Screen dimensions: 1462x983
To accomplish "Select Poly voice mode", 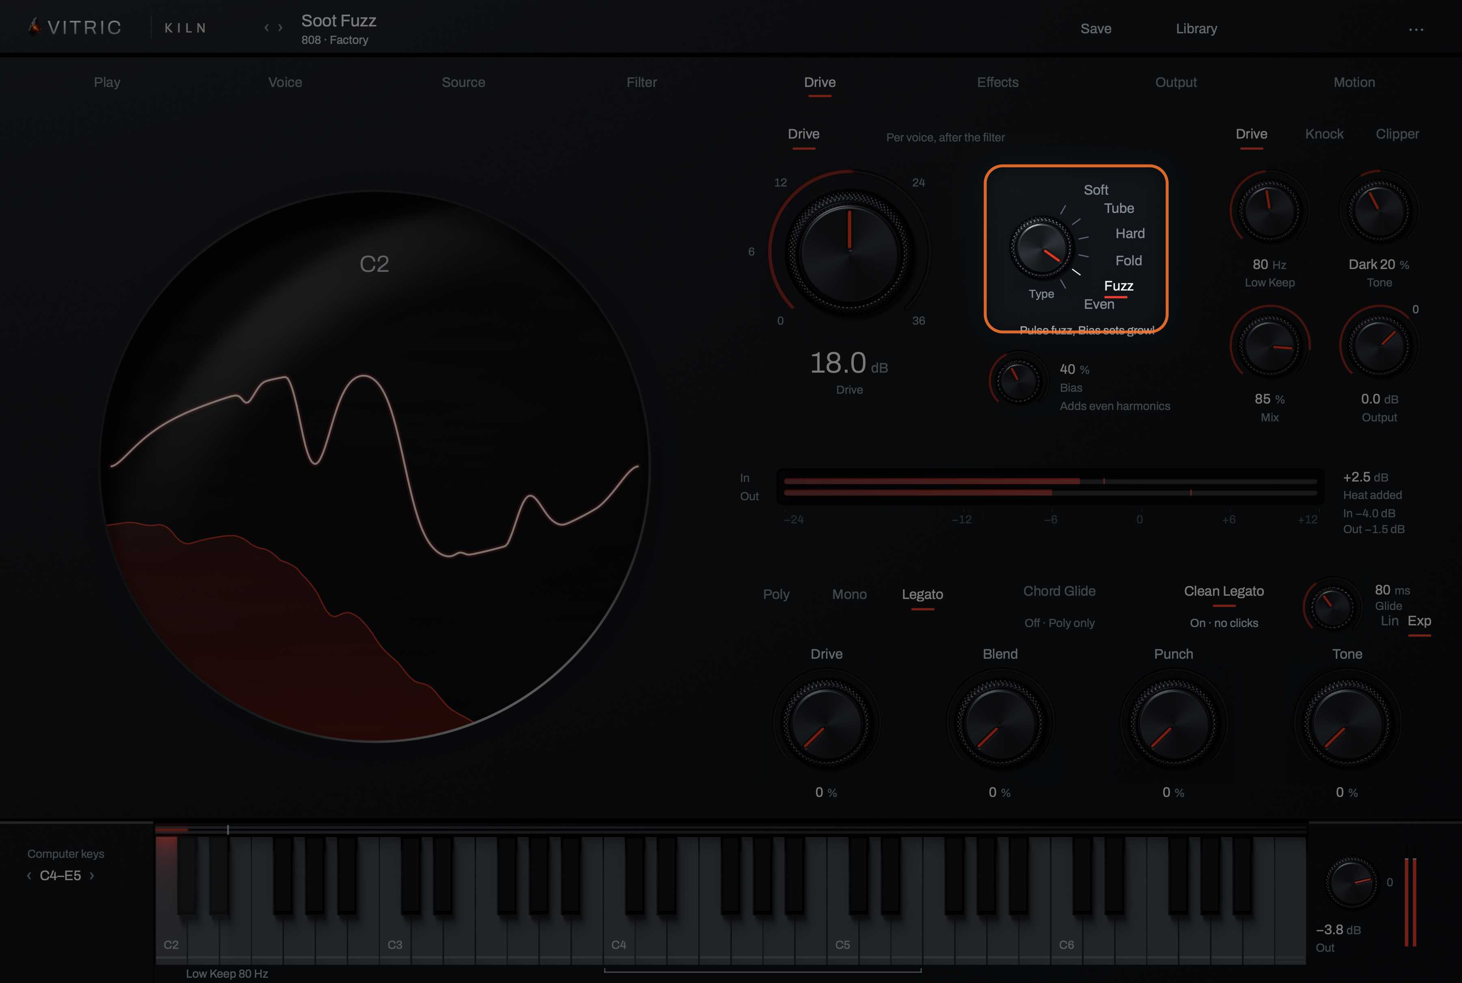I will point(776,595).
